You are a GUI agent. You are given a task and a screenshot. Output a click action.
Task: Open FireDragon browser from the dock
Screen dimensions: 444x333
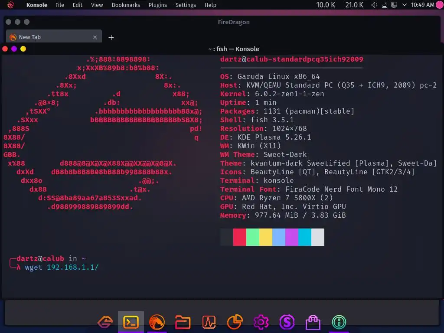(x=157, y=322)
